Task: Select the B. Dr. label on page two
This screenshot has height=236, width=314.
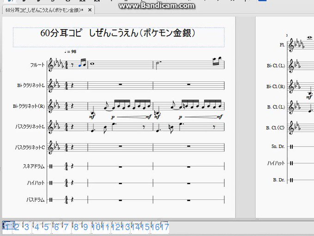Action: [279, 180]
